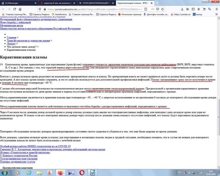Image resolution: width=220 pixels, height=176 pixels.
Task: Open a new browser tab
Action: (x=158, y=3)
